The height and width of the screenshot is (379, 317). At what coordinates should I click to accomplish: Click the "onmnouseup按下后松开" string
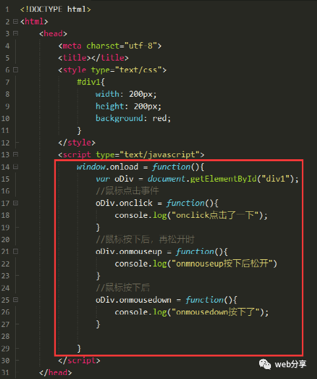(x=222, y=263)
